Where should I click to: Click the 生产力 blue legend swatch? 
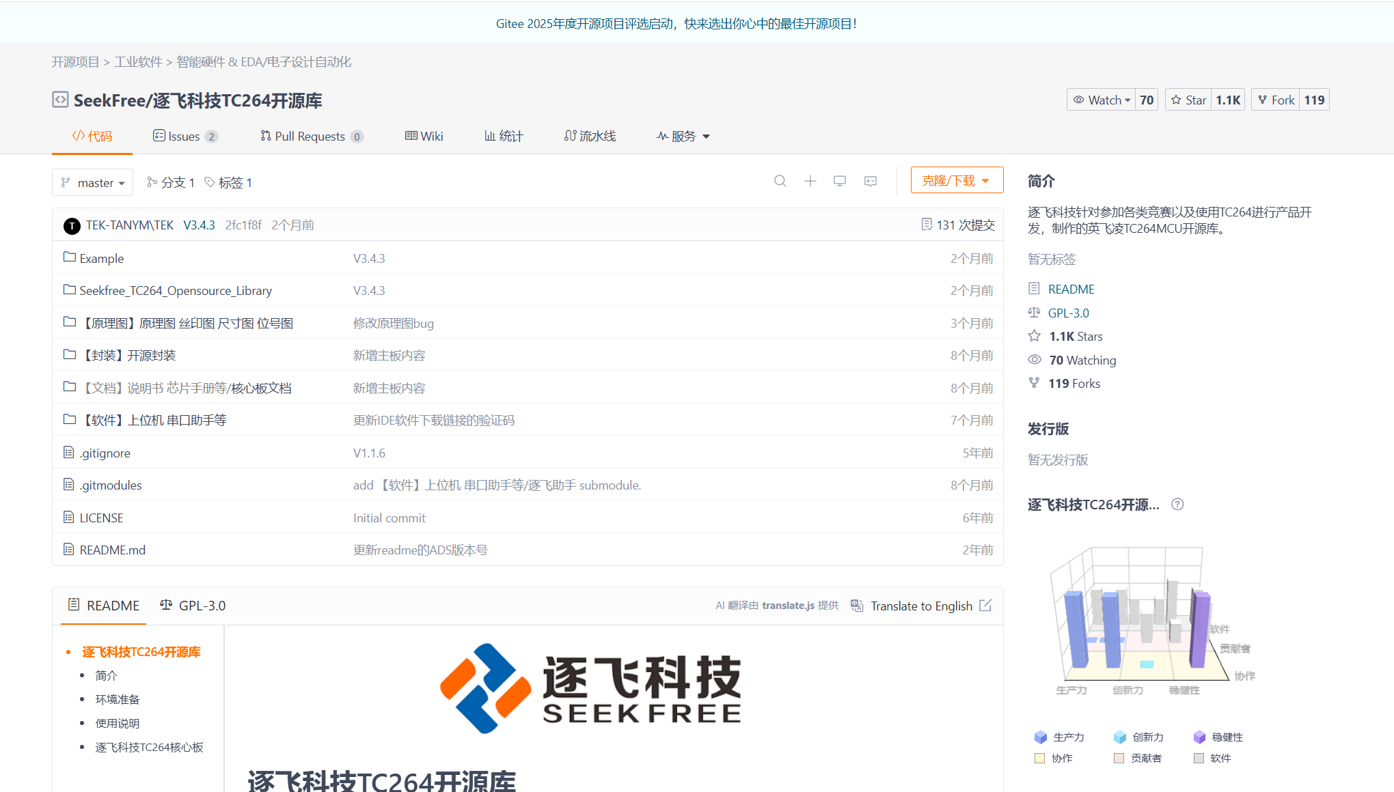1041,737
